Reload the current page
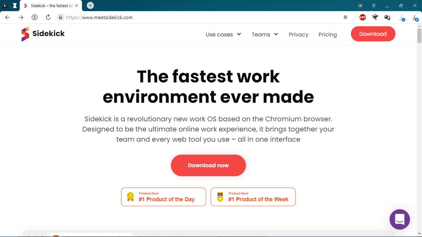The height and width of the screenshot is (237, 422). (48, 17)
